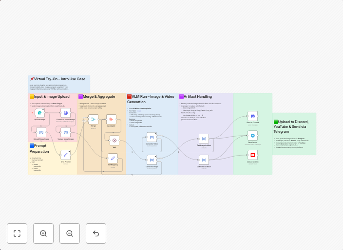The height and width of the screenshot is (250, 343).
Task: Click the Telegram Send Image node
Action: coord(252,136)
